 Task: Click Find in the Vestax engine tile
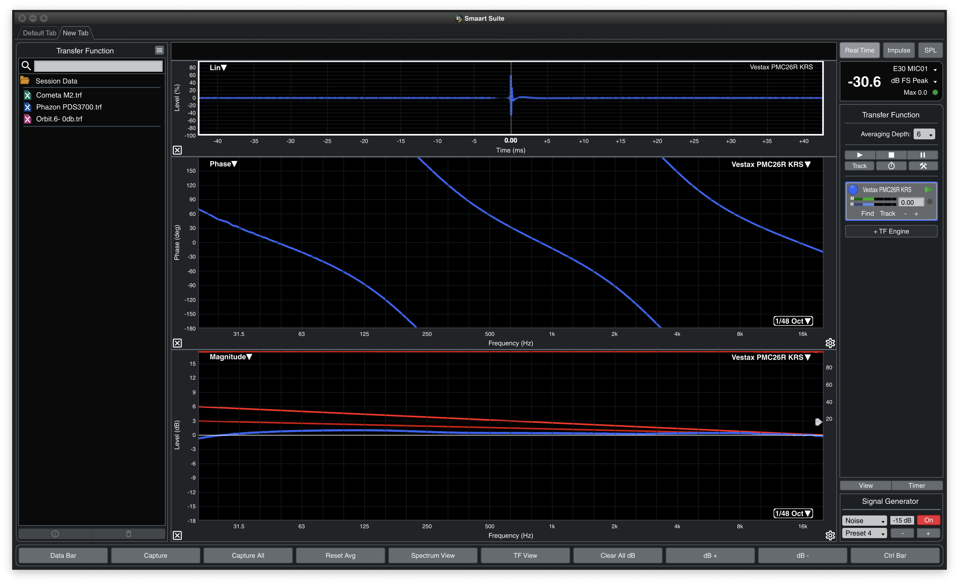click(x=867, y=214)
